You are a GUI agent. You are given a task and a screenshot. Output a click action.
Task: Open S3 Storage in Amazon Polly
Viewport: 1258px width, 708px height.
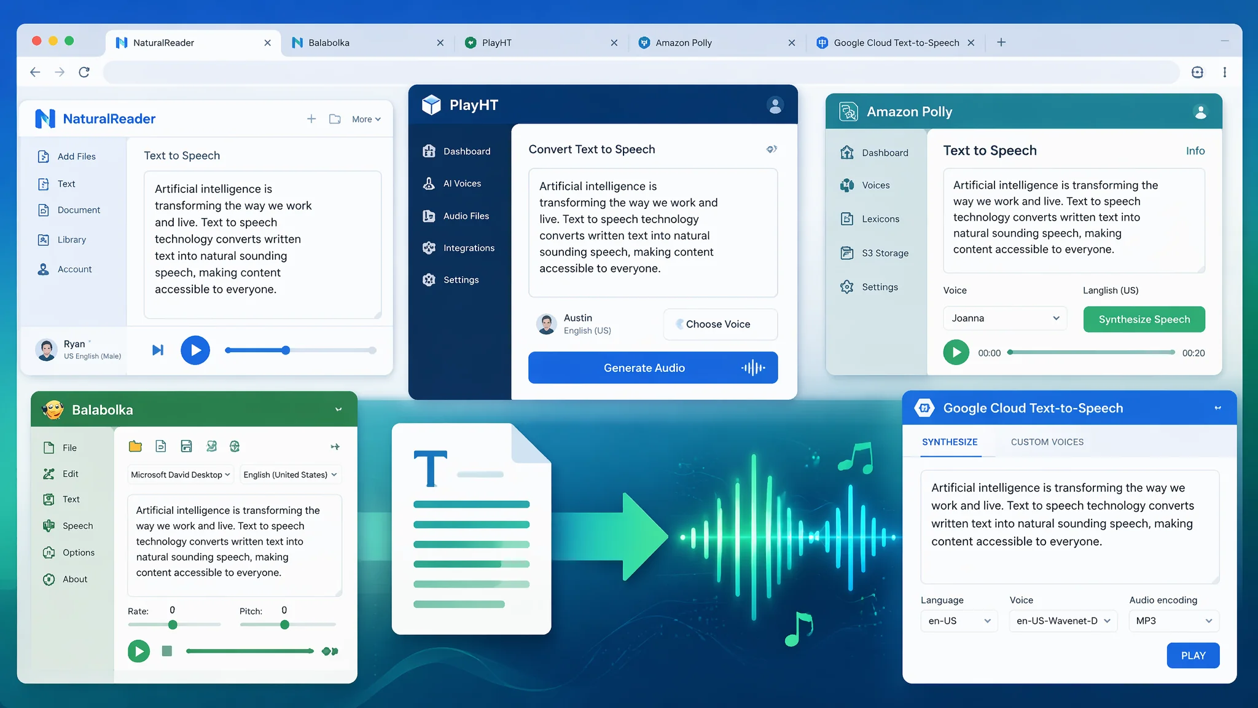point(874,253)
